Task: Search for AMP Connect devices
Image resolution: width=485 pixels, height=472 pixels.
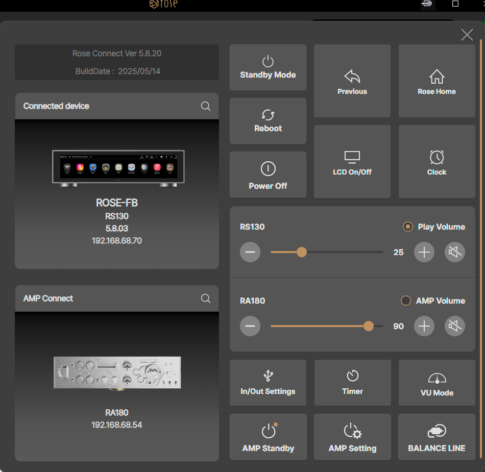Action: pyautogui.click(x=206, y=299)
